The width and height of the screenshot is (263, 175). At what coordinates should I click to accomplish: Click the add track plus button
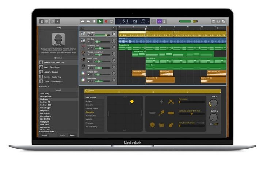point(82,28)
